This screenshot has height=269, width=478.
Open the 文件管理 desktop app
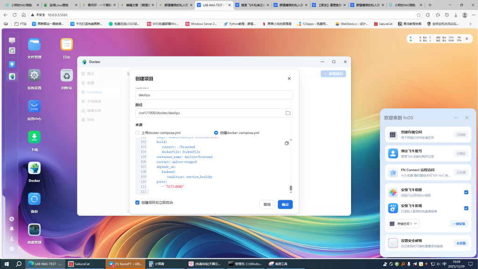click(34, 45)
